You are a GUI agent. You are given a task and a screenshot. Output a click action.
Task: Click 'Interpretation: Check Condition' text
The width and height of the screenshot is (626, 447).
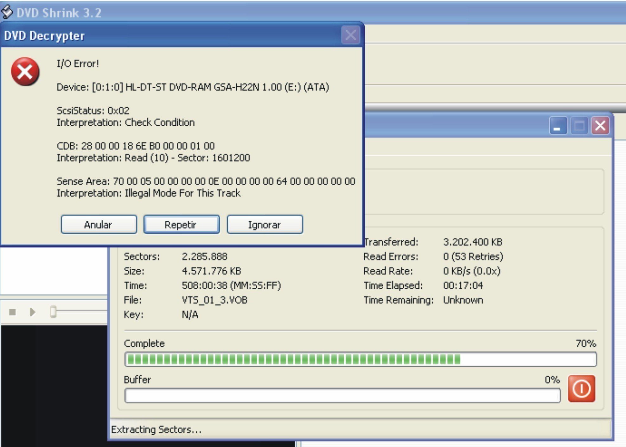click(x=126, y=123)
